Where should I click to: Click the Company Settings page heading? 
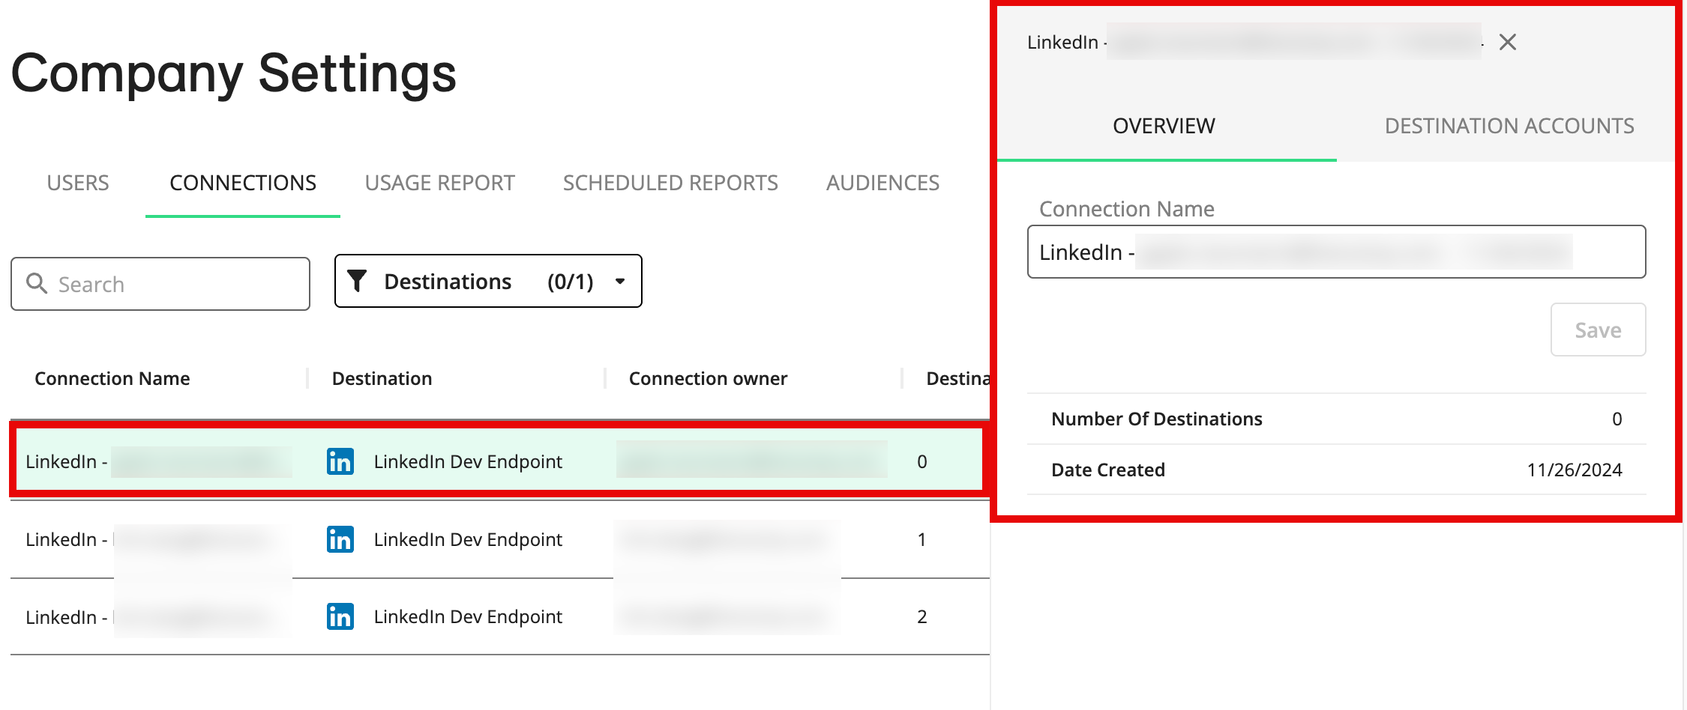click(x=233, y=73)
